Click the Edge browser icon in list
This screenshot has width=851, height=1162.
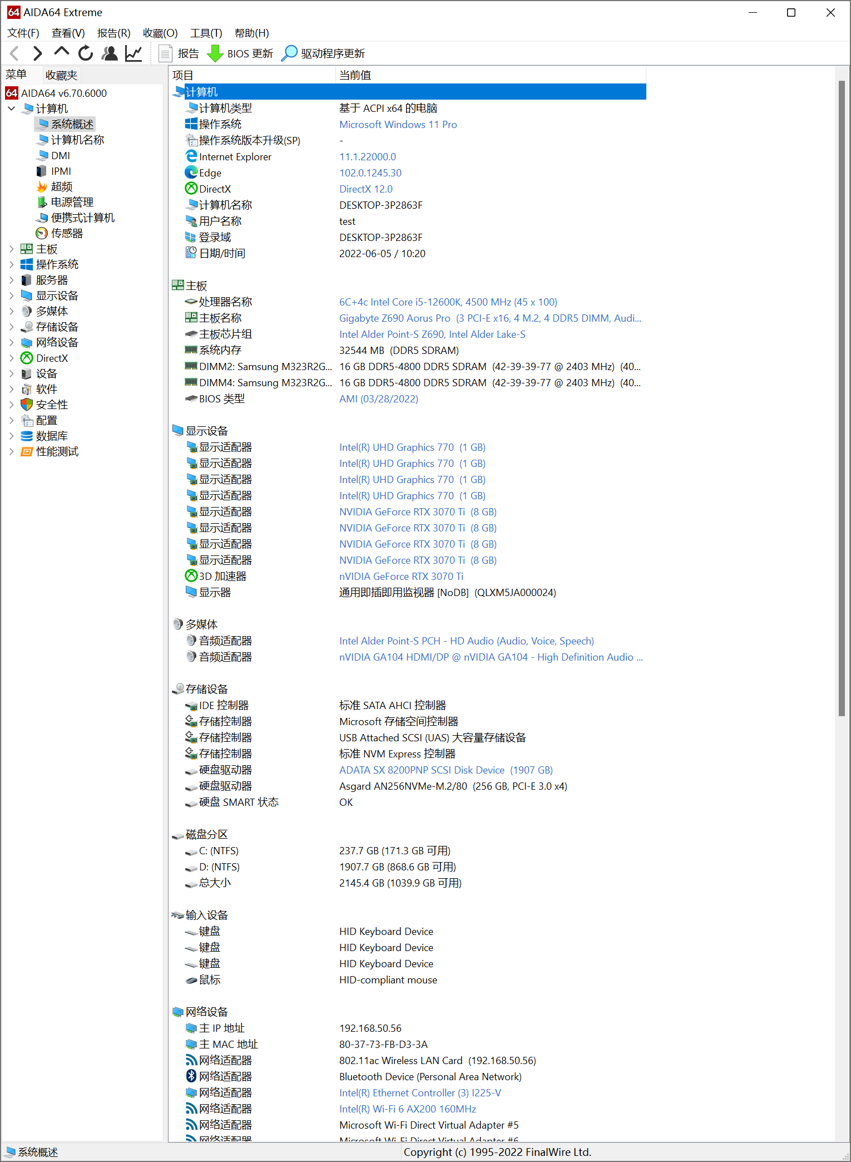(x=191, y=173)
